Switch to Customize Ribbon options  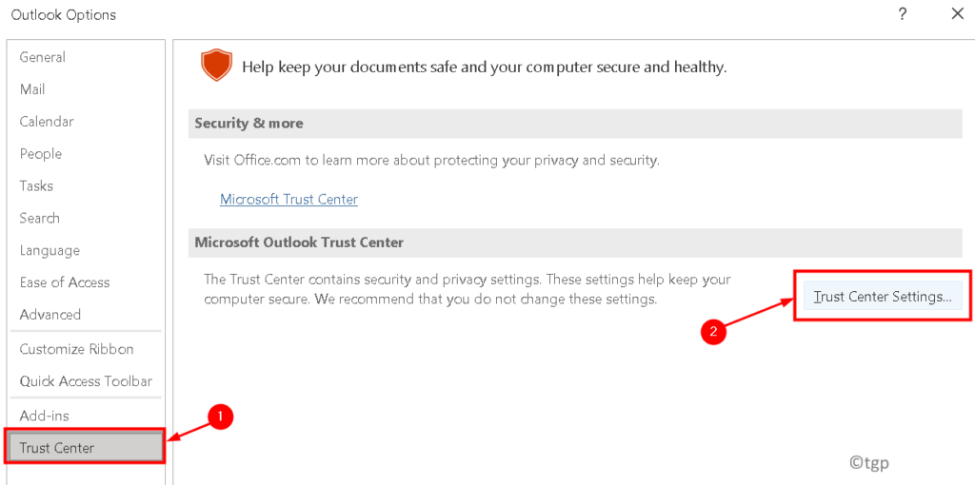click(x=76, y=349)
